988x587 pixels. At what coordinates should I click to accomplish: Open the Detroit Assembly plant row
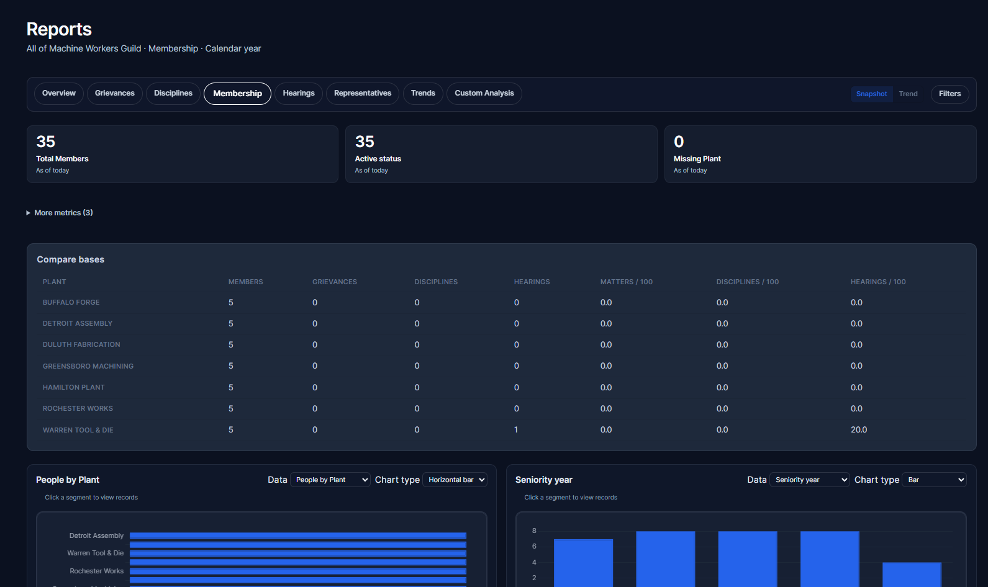(501, 324)
